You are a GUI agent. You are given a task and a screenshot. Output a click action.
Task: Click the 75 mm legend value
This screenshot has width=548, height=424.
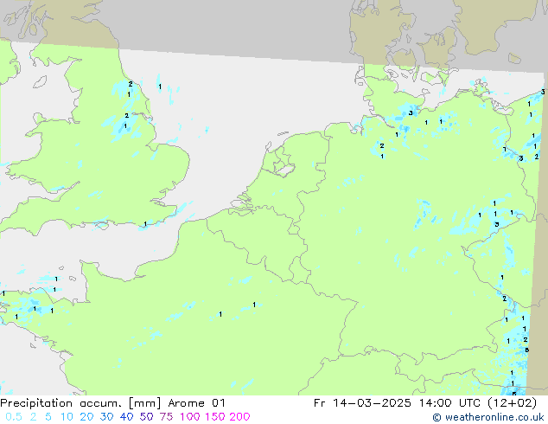[x=166, y=417]
